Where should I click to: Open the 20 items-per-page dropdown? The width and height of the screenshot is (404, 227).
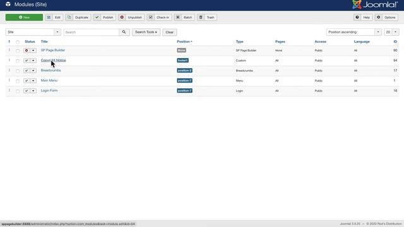point(391,32)
